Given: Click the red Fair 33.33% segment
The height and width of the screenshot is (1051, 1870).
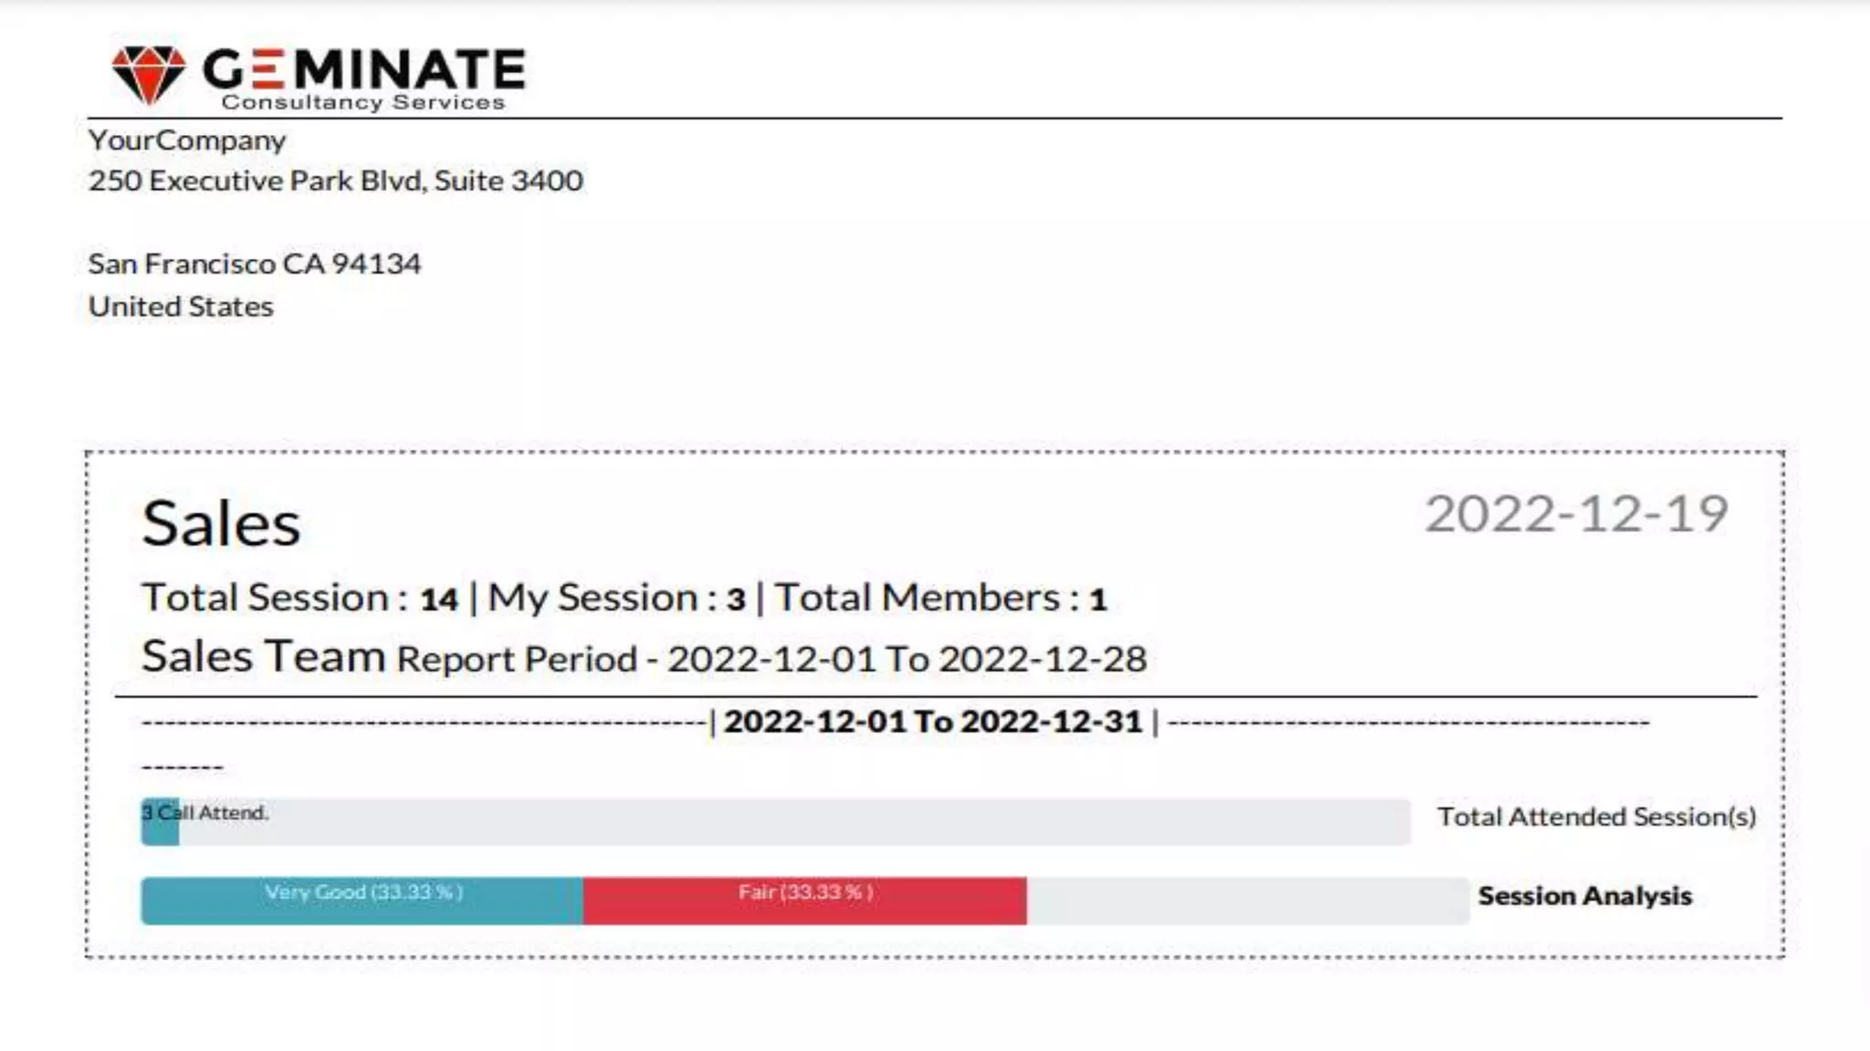Looking at the screenshot, I should click(x=804, y=901).
